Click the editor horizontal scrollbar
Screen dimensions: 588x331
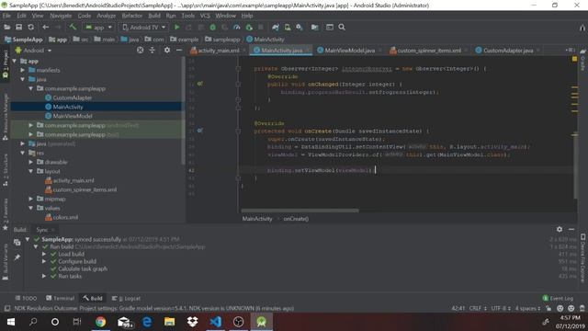[300, 211]
